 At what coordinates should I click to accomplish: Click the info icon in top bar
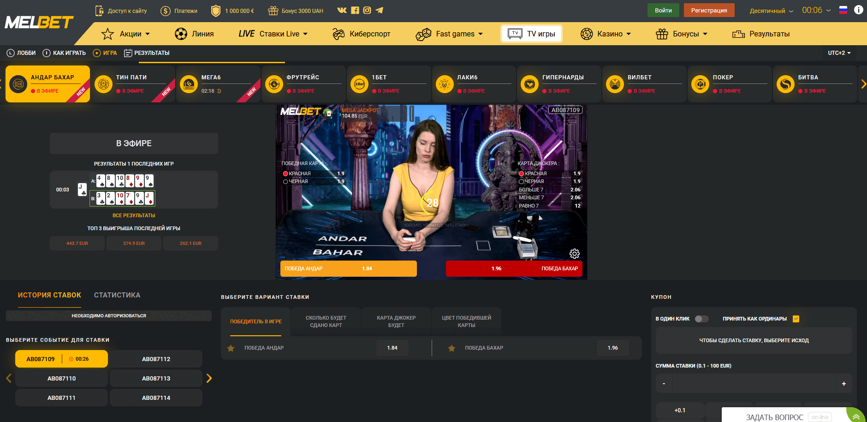tap(858, 10)
